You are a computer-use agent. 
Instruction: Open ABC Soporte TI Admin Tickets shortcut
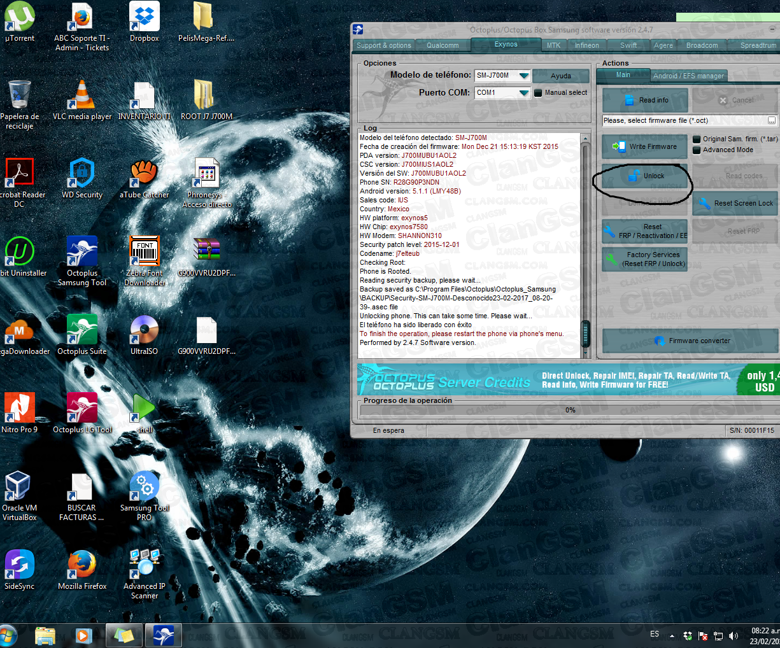point(82,27)
